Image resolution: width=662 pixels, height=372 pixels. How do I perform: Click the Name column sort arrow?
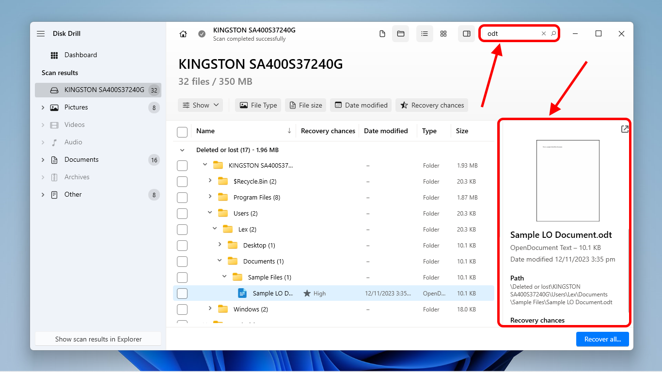click(289, 131)
